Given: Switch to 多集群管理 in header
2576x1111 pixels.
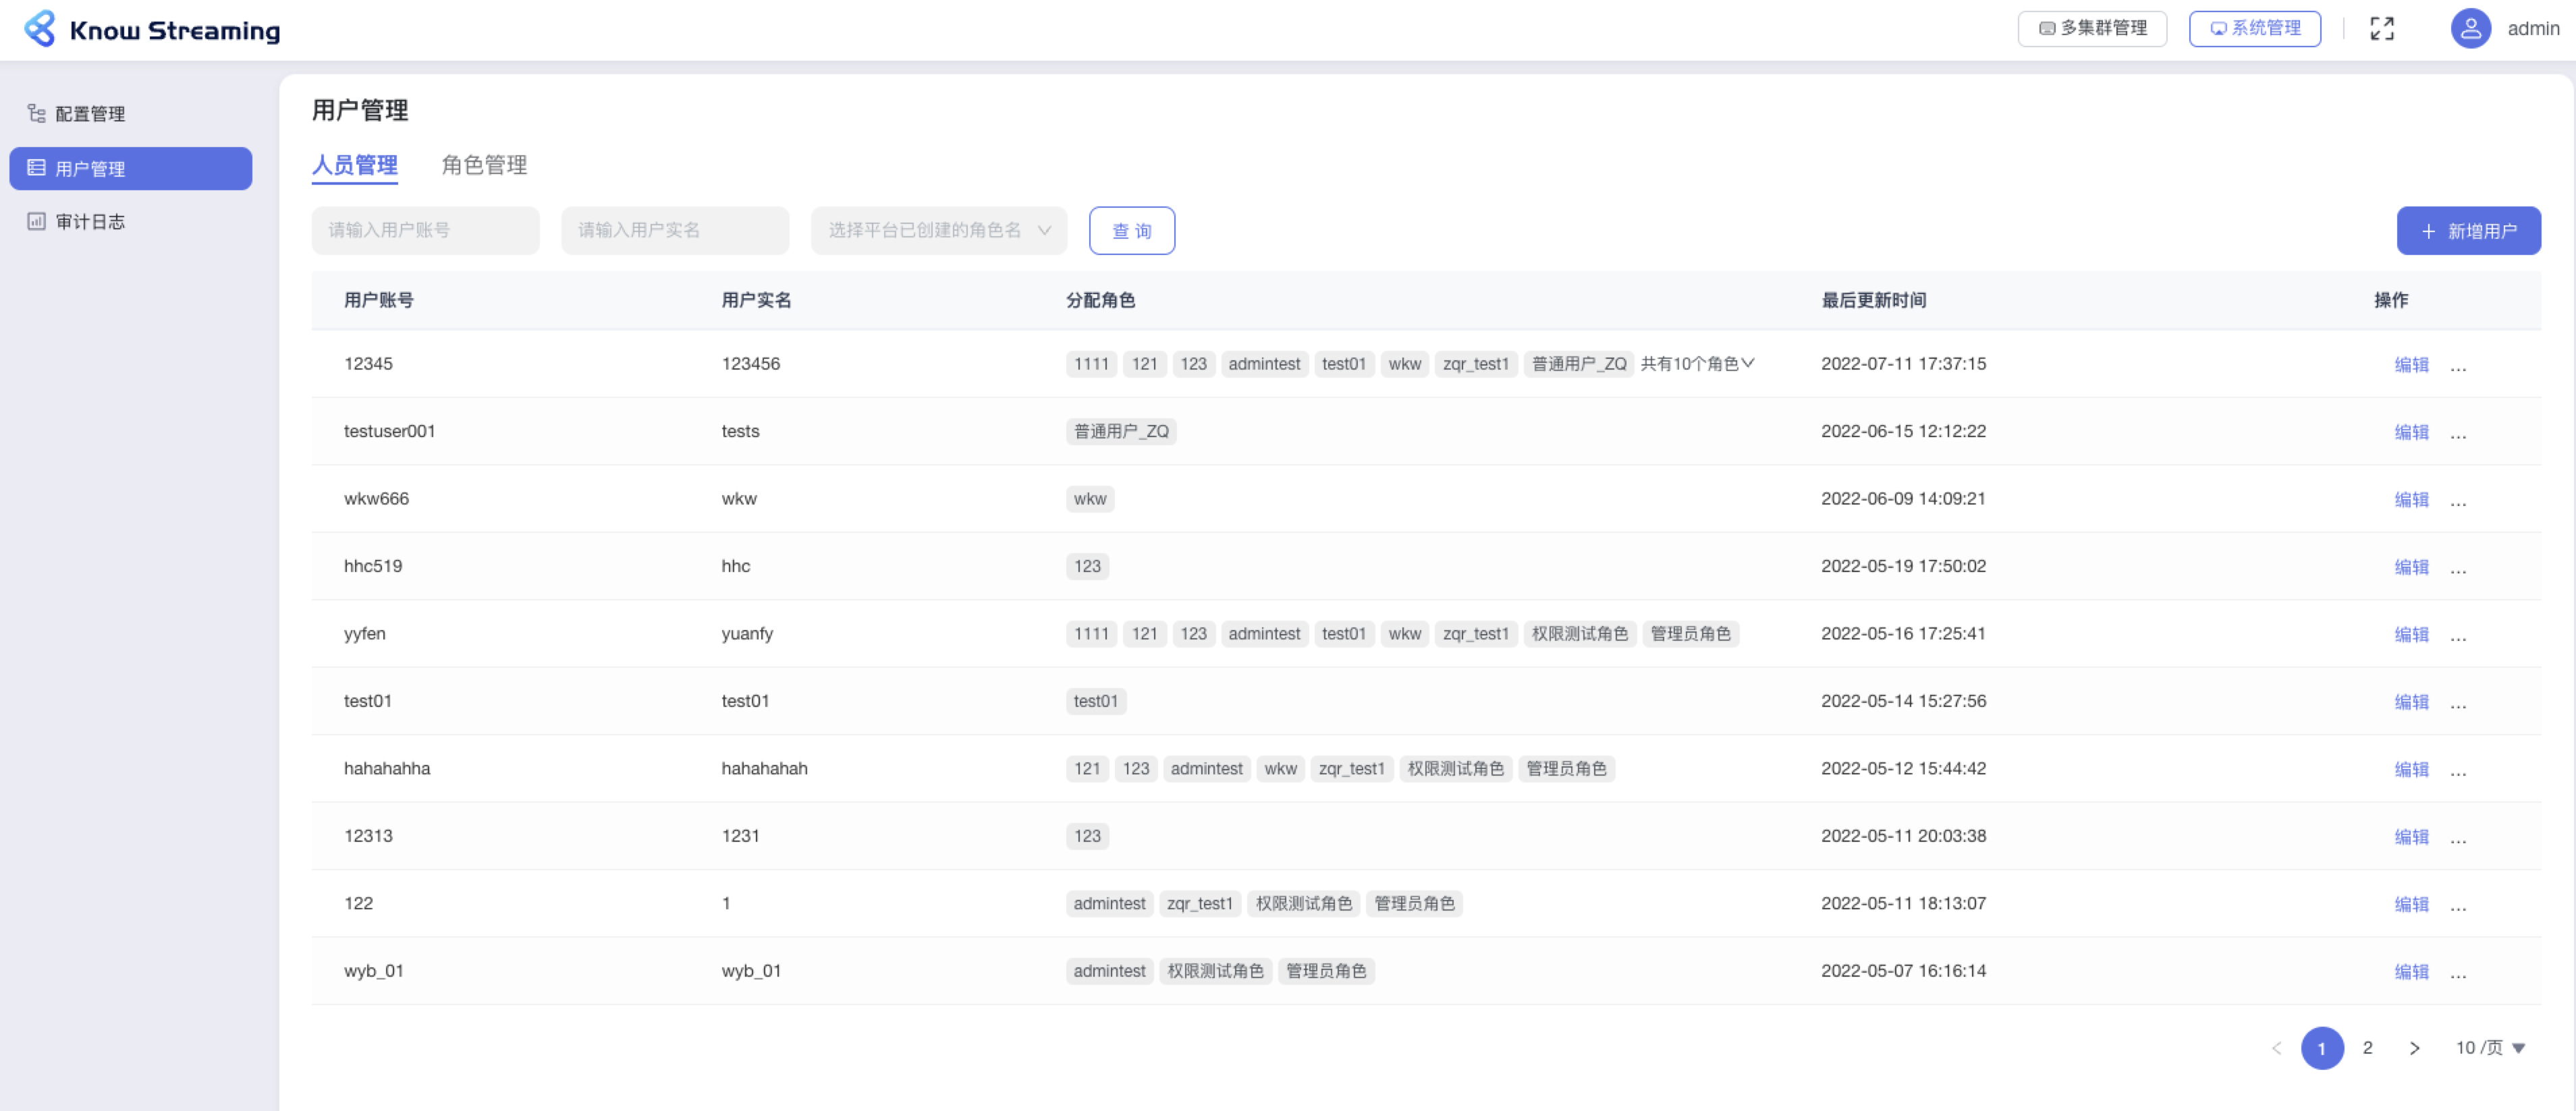Looking at the screenshot, I should coord(2092,29).
